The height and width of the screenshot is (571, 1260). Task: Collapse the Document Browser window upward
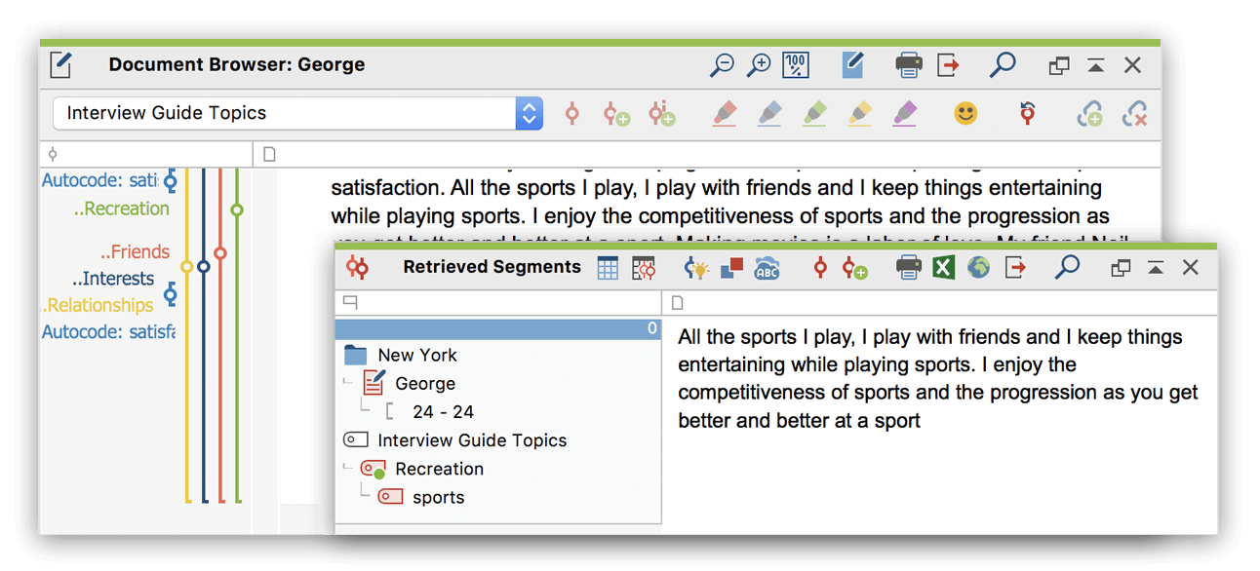click(1096, 66)
